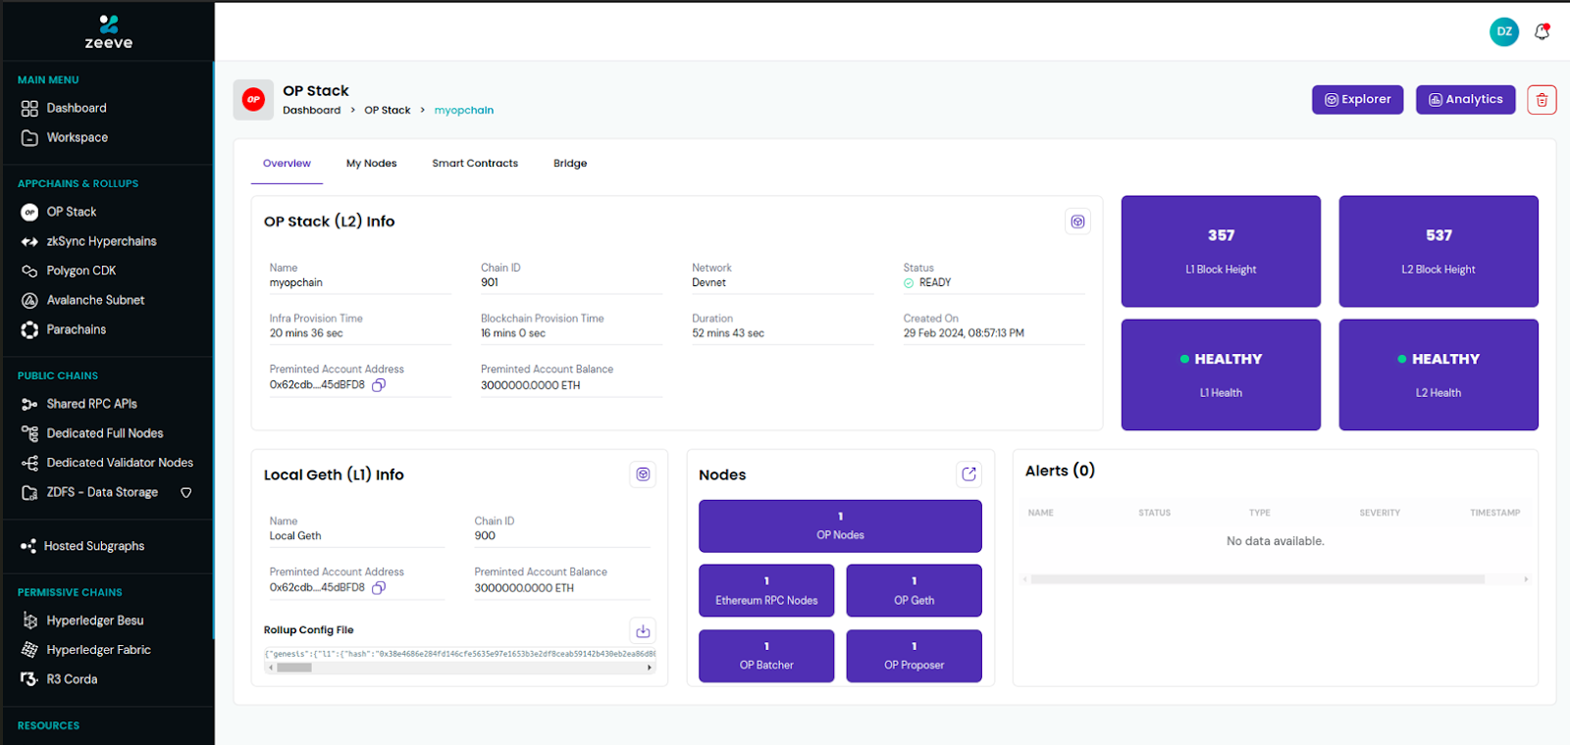Click the Zeeve logo

click(x=109, y=31)
